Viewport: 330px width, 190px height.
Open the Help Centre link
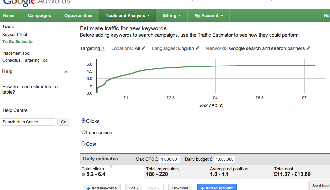15,110
